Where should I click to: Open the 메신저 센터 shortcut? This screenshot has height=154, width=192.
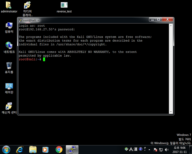tap(9, 108)
